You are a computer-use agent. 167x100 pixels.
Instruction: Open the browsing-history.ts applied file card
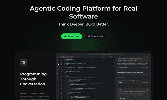click(133, 67)
